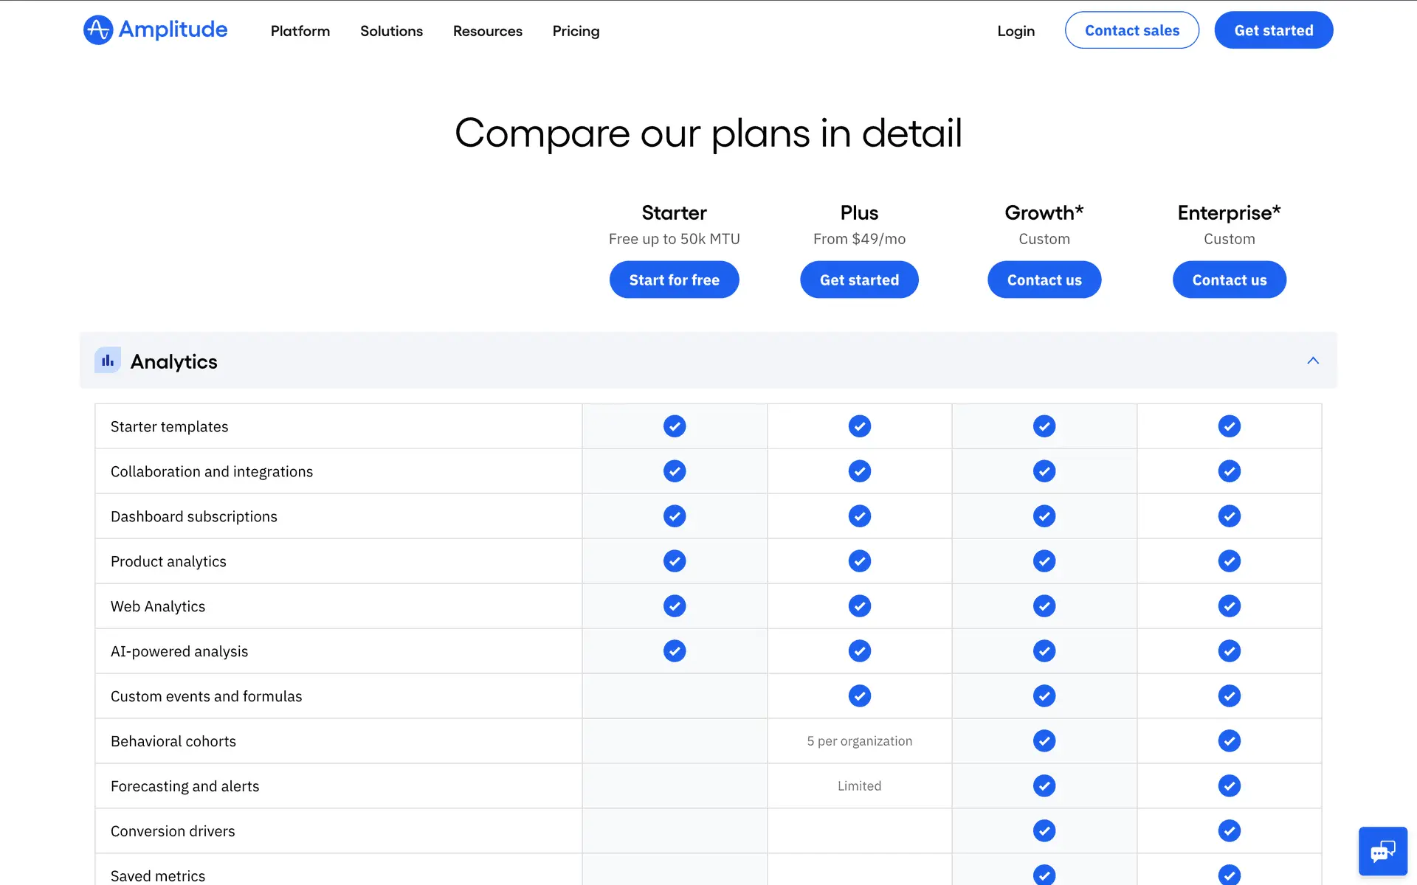This screenshot has height=885, width=1417.
Task: Open the chat support widget icon
Action: [1382, 851]
